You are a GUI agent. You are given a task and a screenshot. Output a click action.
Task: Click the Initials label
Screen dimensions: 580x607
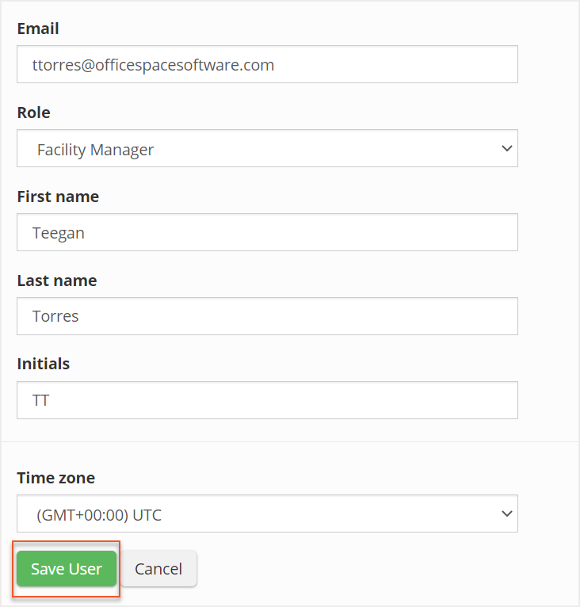point(43,364)
